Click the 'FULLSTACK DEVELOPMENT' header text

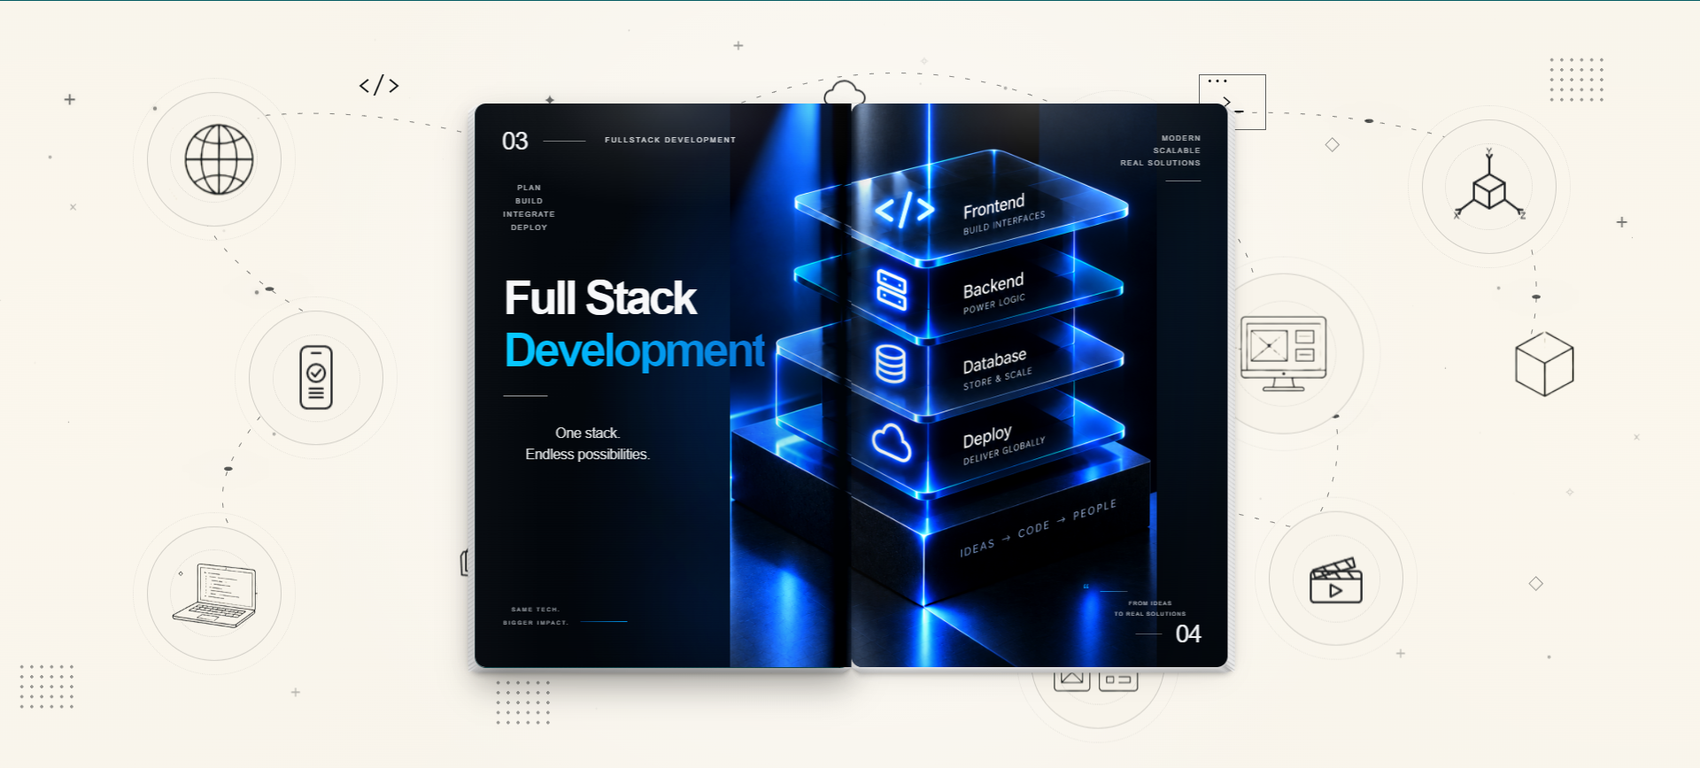(x=670, y=140)
